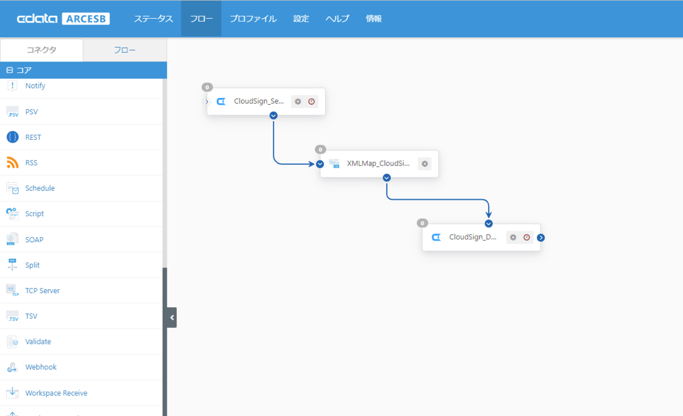Click the Notify label
The height and width of the screenshot is (416, 683).
click(x=35, y=86)
